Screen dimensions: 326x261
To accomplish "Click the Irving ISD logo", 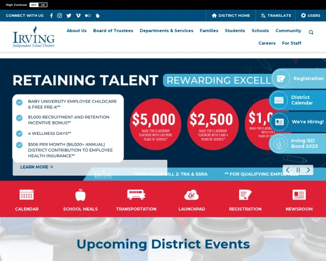I will (34, 37).
